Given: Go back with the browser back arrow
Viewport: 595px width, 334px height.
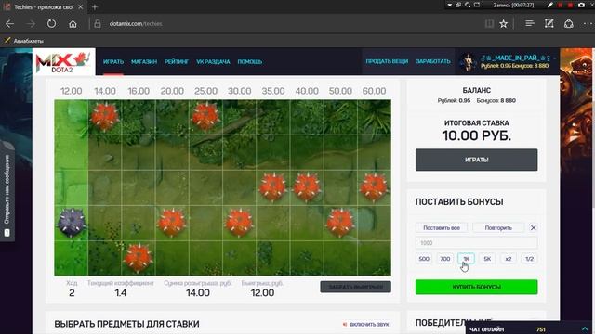Looking at the screenshot, I should click(9, 24).
